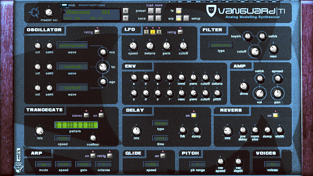Toggle trancegate on switch

pos(101,115)
